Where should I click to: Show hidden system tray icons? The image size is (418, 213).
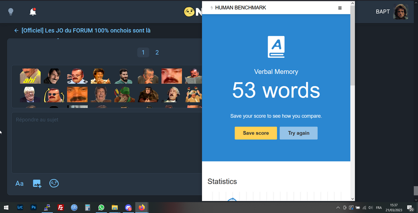click(x=338, y=208)
